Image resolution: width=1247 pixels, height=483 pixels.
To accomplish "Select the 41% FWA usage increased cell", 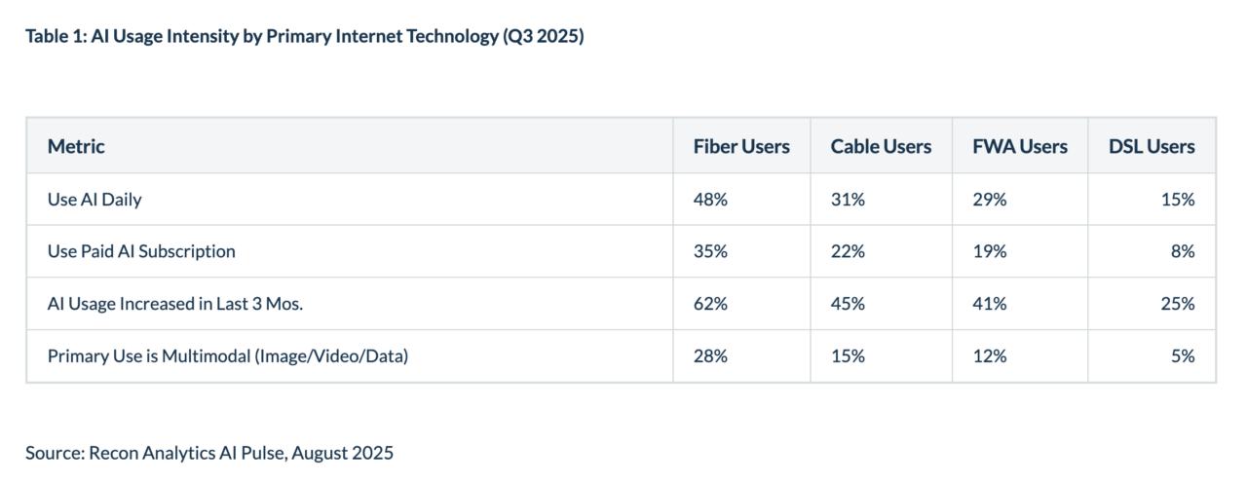I will pos(989,304).
